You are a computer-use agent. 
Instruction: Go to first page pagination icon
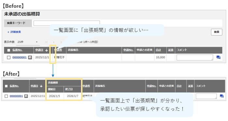coord(46,42)
